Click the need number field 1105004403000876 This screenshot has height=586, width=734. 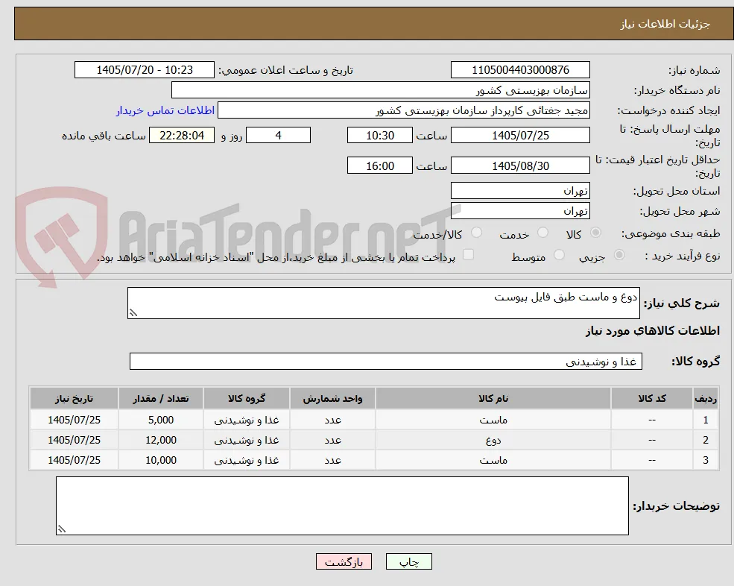tap(520, 70)
